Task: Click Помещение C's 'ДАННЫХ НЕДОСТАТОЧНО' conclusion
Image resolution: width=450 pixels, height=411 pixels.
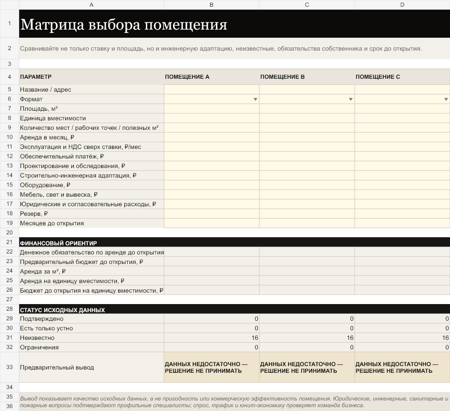Action: [402, 367]
